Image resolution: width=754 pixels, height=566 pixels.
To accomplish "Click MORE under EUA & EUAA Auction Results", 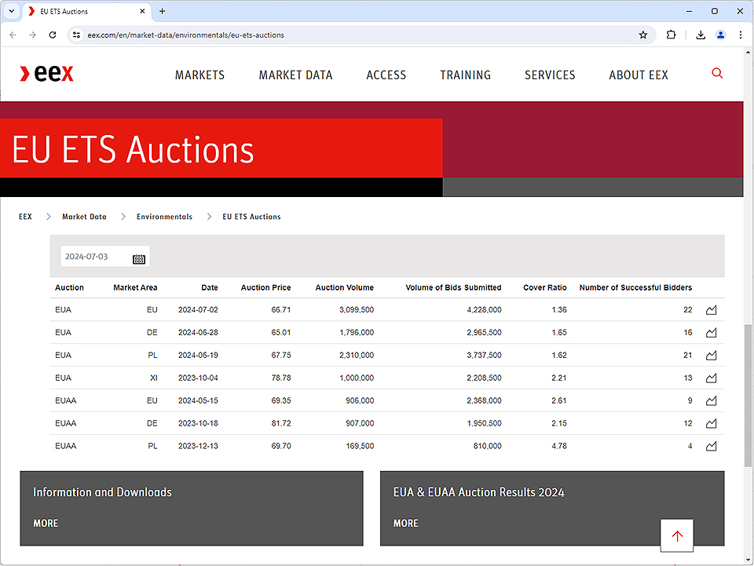I will [405, 524].
